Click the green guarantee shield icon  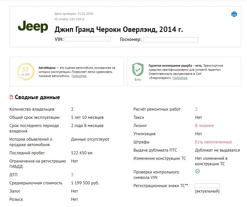tap(138, 69)
